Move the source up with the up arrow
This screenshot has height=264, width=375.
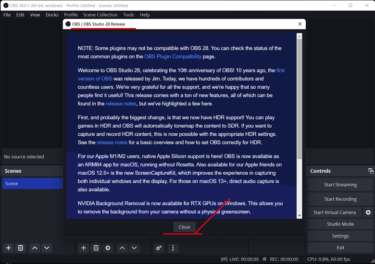tap(122, 248)
